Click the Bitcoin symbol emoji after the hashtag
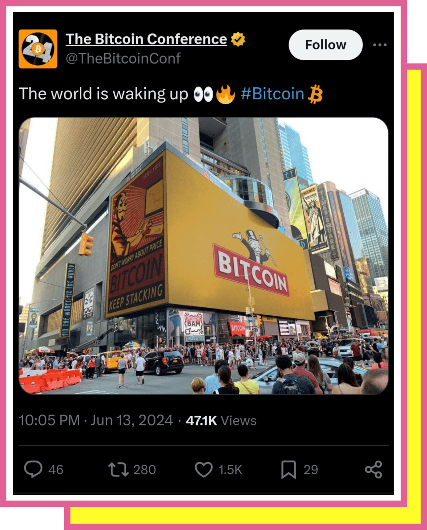427x530 pixels. point(315,94)
